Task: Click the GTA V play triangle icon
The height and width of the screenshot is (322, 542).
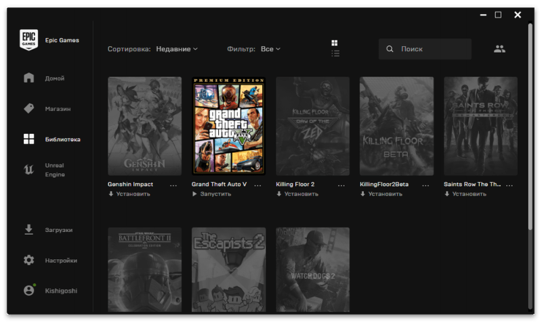Action: pos(194,194)
